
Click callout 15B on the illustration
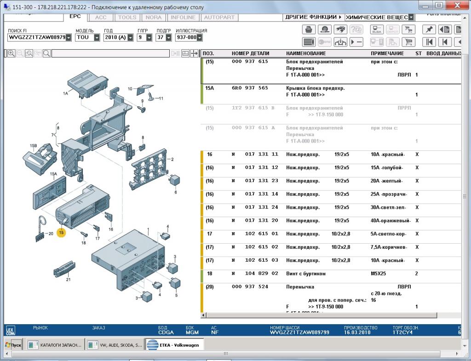(33, 146)
